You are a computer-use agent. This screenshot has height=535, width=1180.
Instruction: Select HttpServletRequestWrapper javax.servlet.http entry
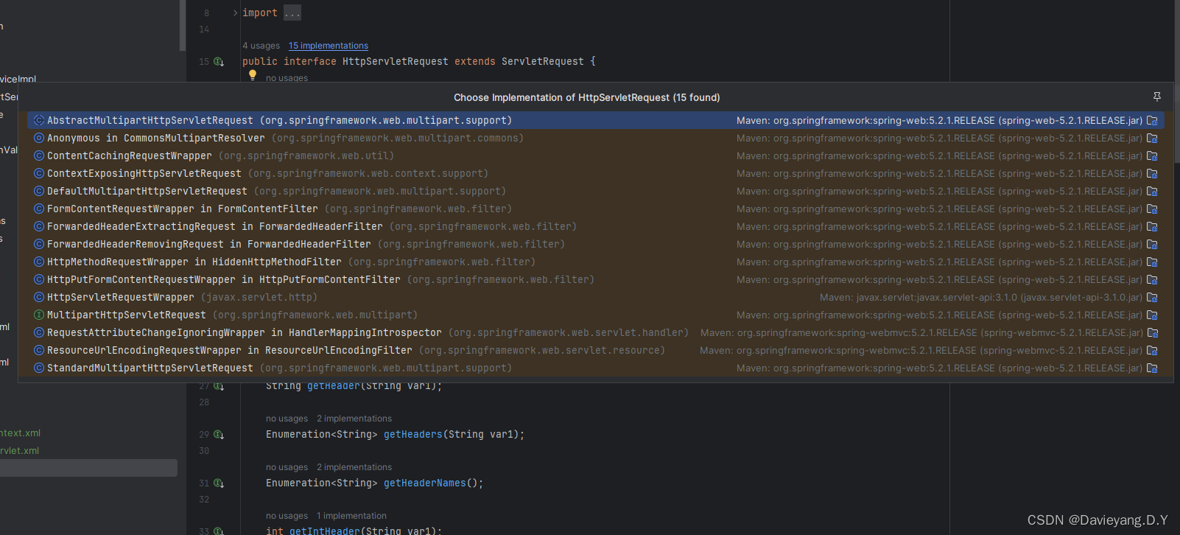coord(596,298)
